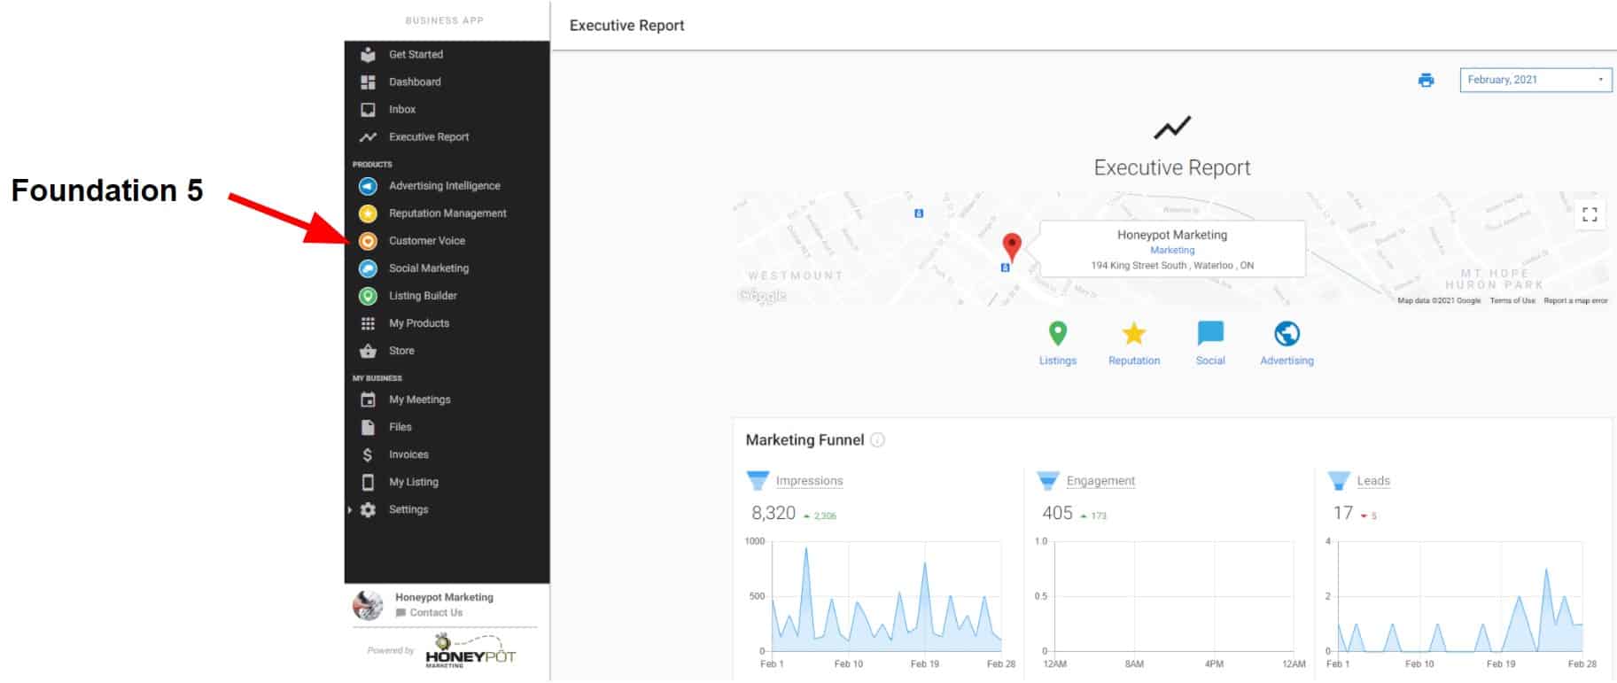1617x683 pixels.
Task: Click the Honeypot Marketing powered-by logo
Action: [470, 651]
